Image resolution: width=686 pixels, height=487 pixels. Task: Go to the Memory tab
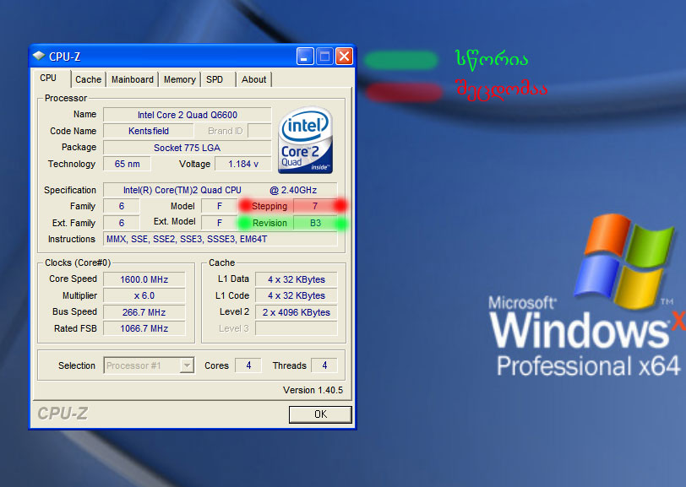(x=179, y=79)
